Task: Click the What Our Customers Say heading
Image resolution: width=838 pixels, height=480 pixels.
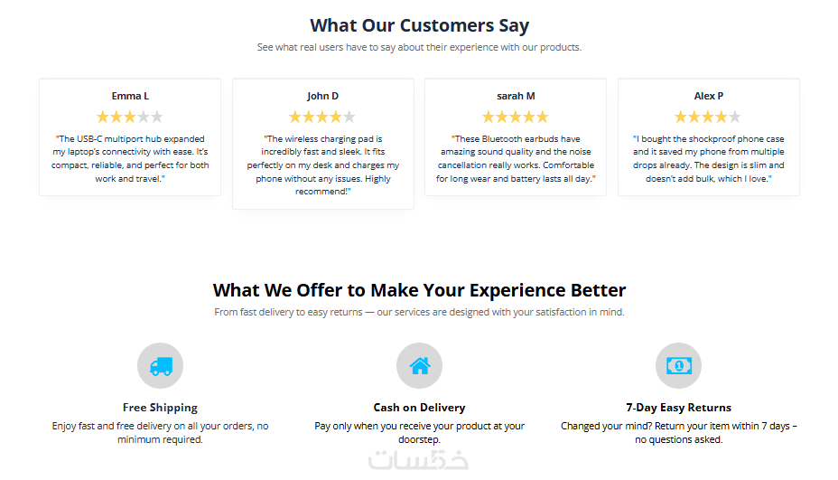Action: (419, 25)
